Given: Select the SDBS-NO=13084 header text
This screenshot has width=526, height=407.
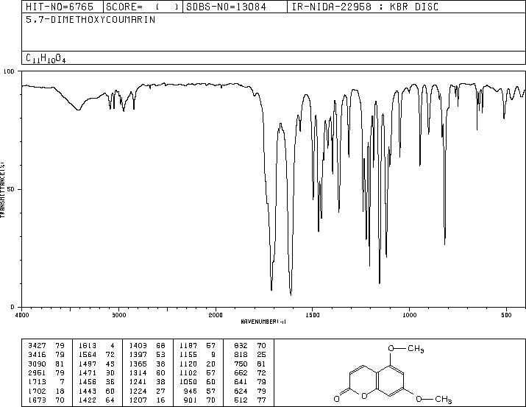Looking at the screenshot, I should (x=226, y=7).
